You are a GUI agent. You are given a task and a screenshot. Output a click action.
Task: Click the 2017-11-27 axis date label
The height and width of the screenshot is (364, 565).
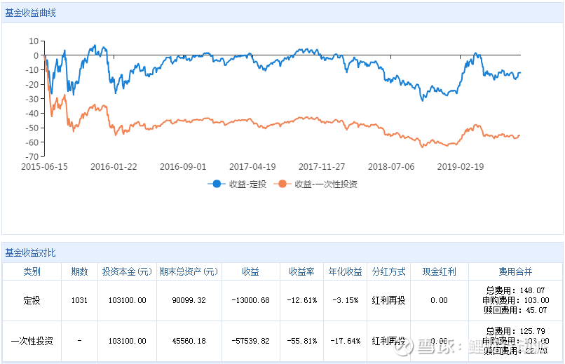pos(322,167)
